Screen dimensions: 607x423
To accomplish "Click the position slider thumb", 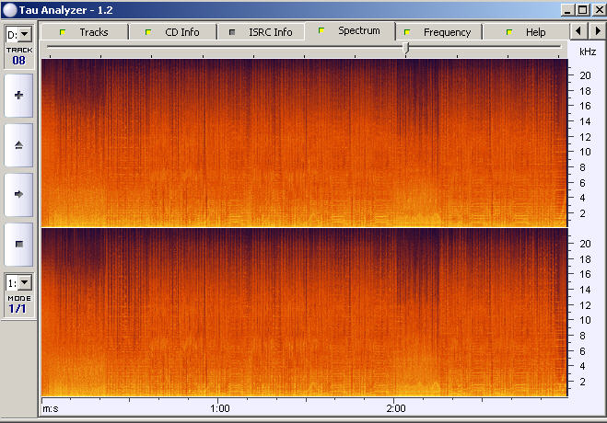I will click(x=405, y=47).
